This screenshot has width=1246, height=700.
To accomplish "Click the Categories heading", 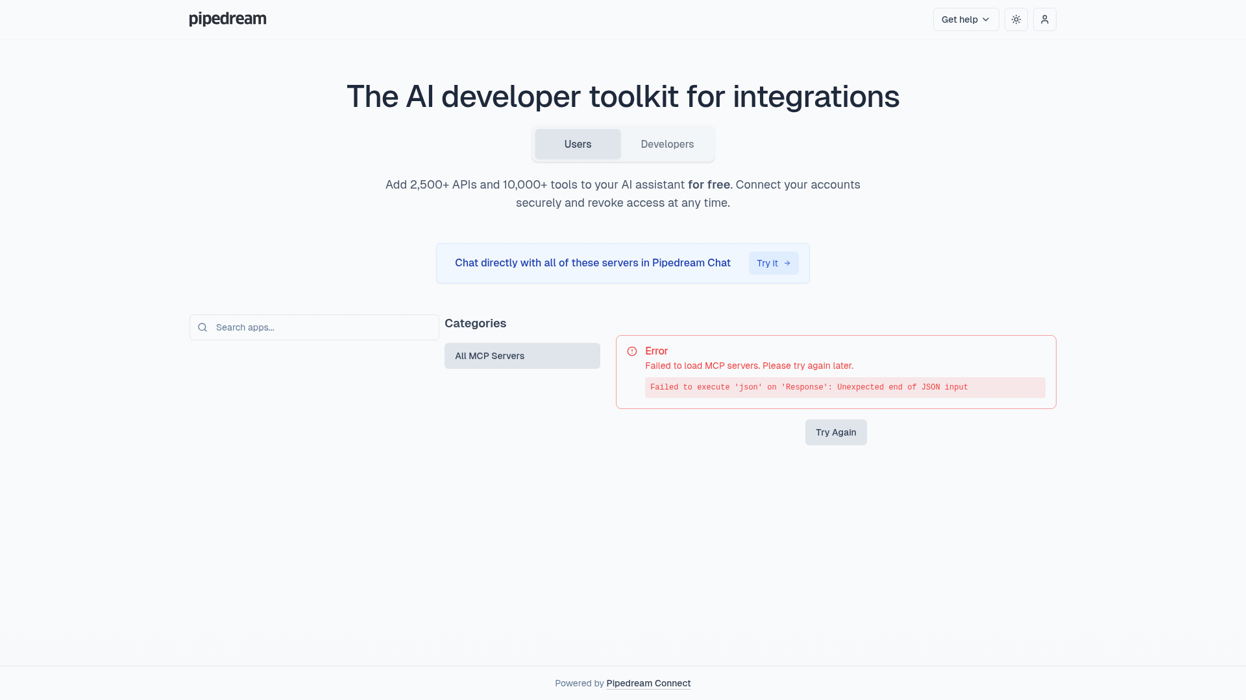I will (x=475, y=323).
